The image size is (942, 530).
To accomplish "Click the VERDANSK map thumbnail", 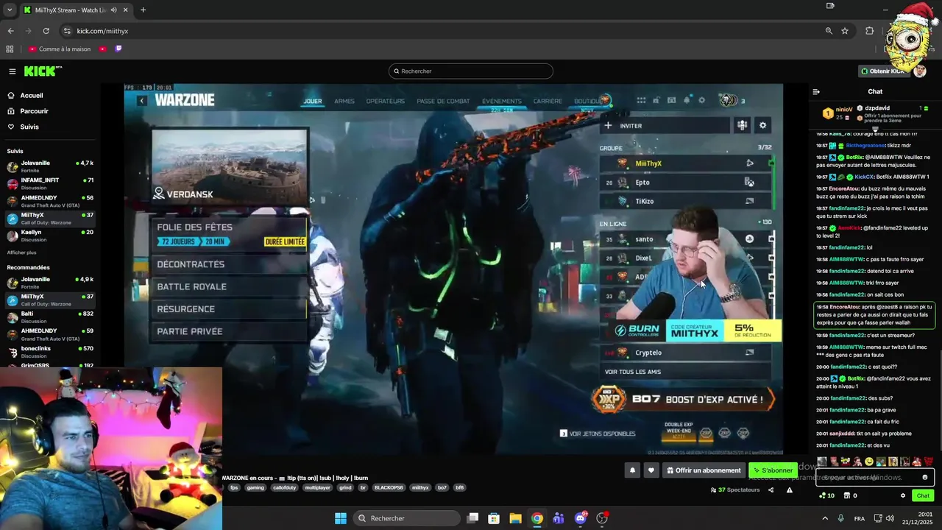I will (x=230, y=166).
